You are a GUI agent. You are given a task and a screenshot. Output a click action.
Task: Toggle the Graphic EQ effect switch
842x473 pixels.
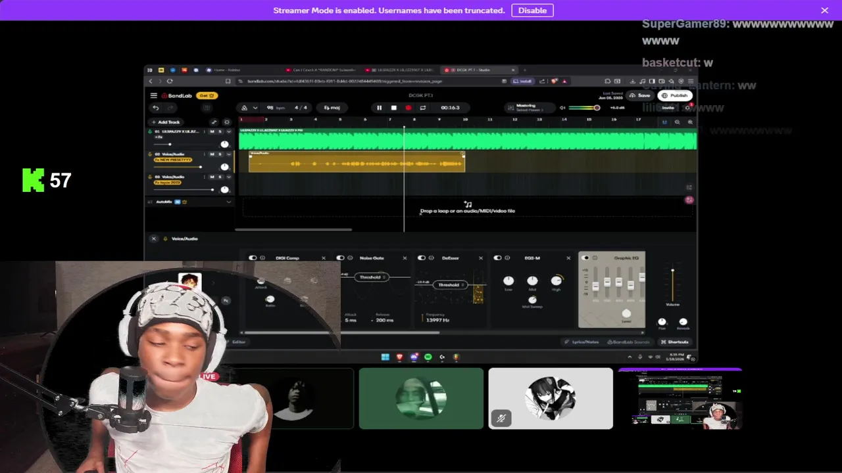tap(586, 258)
